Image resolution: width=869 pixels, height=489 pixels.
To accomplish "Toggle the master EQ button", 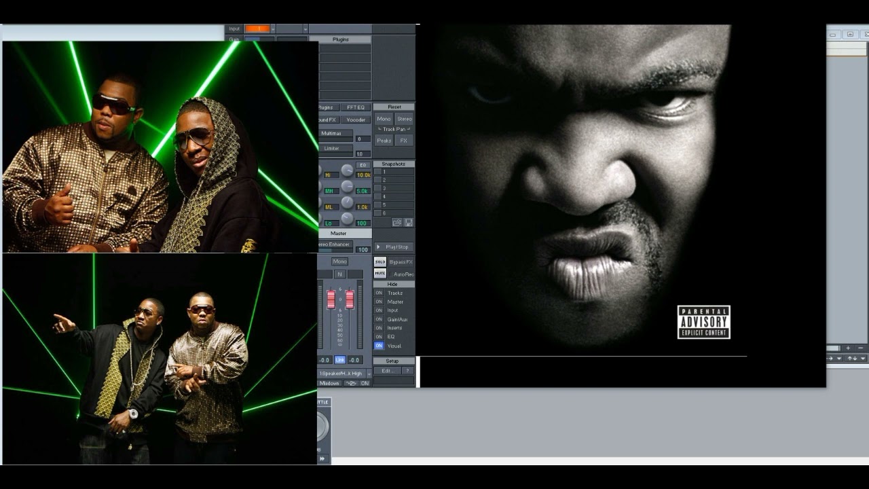I will (x=363, y=165).
